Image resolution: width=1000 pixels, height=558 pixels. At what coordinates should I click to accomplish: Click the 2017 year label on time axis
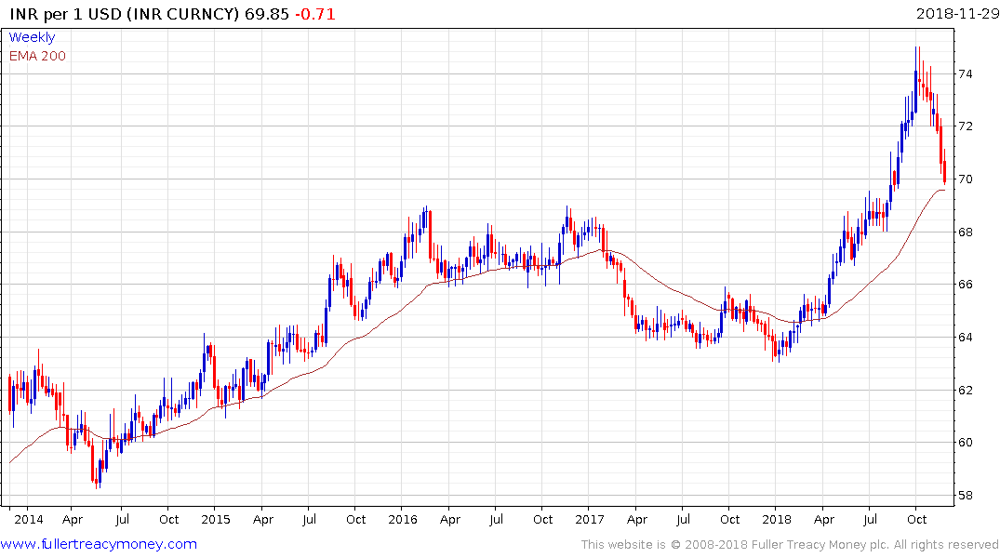click(x=589, y=519)
